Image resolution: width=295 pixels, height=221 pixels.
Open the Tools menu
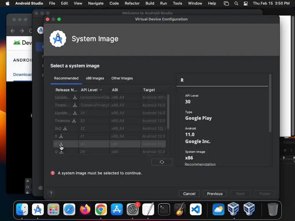177,3
